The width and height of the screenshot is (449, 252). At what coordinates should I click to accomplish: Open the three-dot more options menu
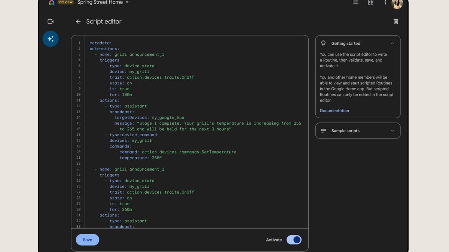[385, 2]
